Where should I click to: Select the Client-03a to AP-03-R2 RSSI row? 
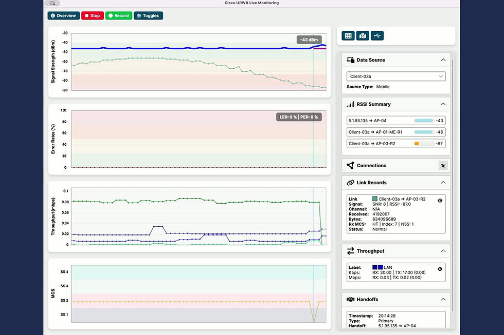click(396, 144)
